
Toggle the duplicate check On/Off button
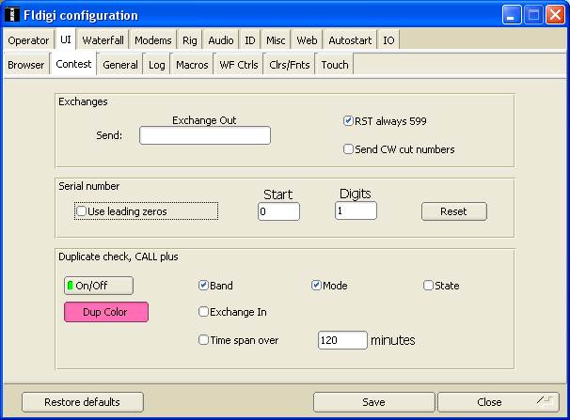pyautogui.click(x=99, y=286)
